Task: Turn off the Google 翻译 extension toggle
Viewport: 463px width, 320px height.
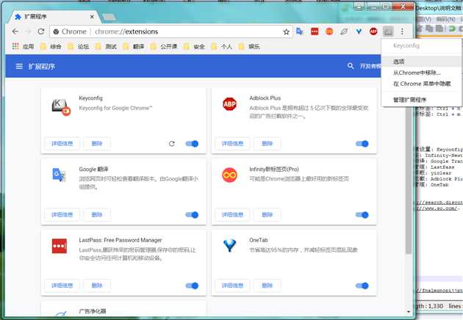Action: [192, 215]
